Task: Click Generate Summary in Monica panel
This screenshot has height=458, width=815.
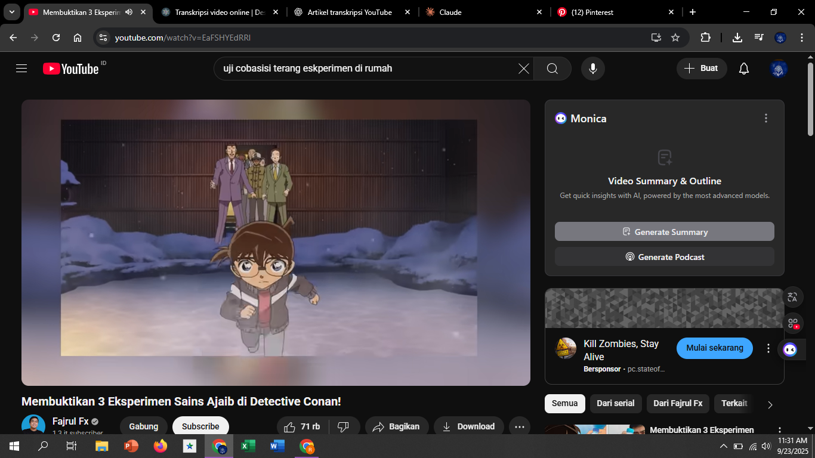Action: [665, 231]
